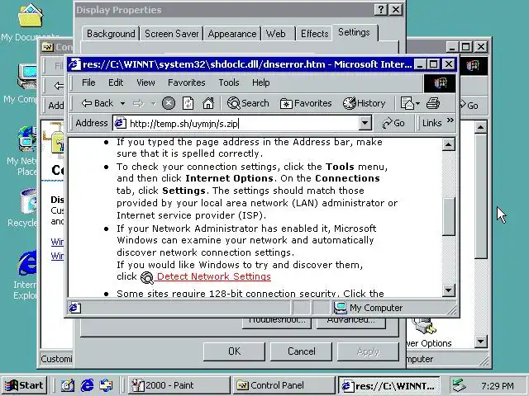Image resolution: width=529 pixels, height=396 pixels.
Task: Click the My Computer zone icon in status bar
Action: [340, 308]
